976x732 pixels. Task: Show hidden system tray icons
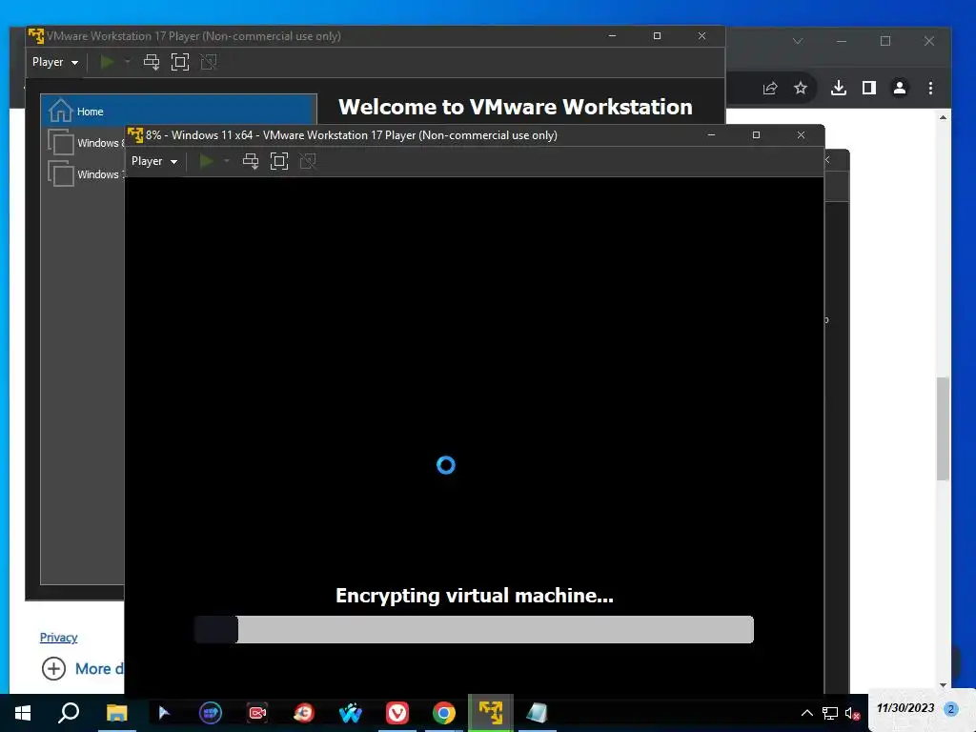(806, 713)
